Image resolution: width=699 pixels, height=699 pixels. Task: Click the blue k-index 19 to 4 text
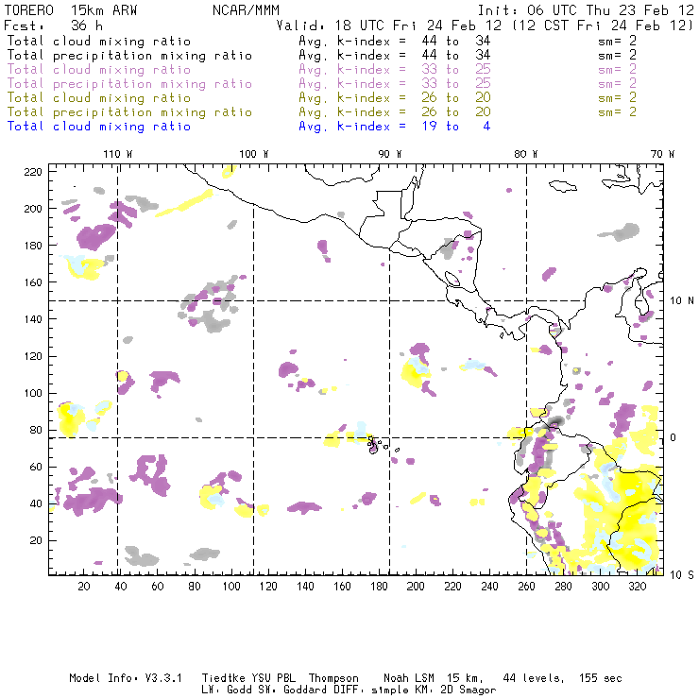[394, 126]
